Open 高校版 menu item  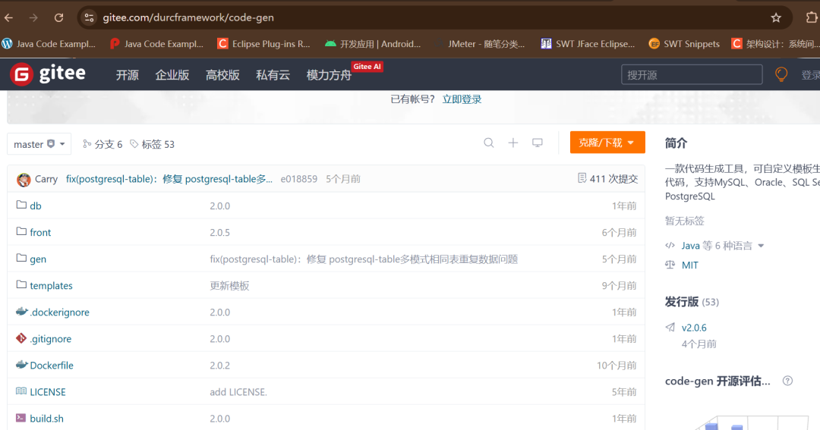click(x=222, y=75)
